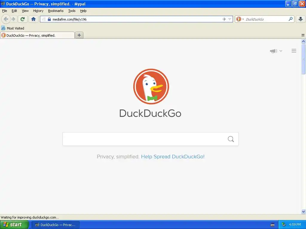Open the Tools menu
This screenshot has width=306, height=229.
tap(72, 11)
